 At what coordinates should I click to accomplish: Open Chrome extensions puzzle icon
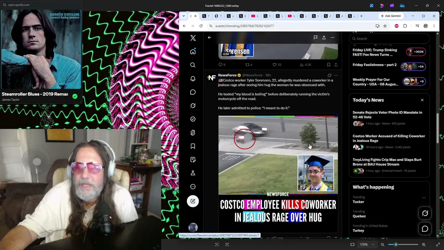click(405, 26)
